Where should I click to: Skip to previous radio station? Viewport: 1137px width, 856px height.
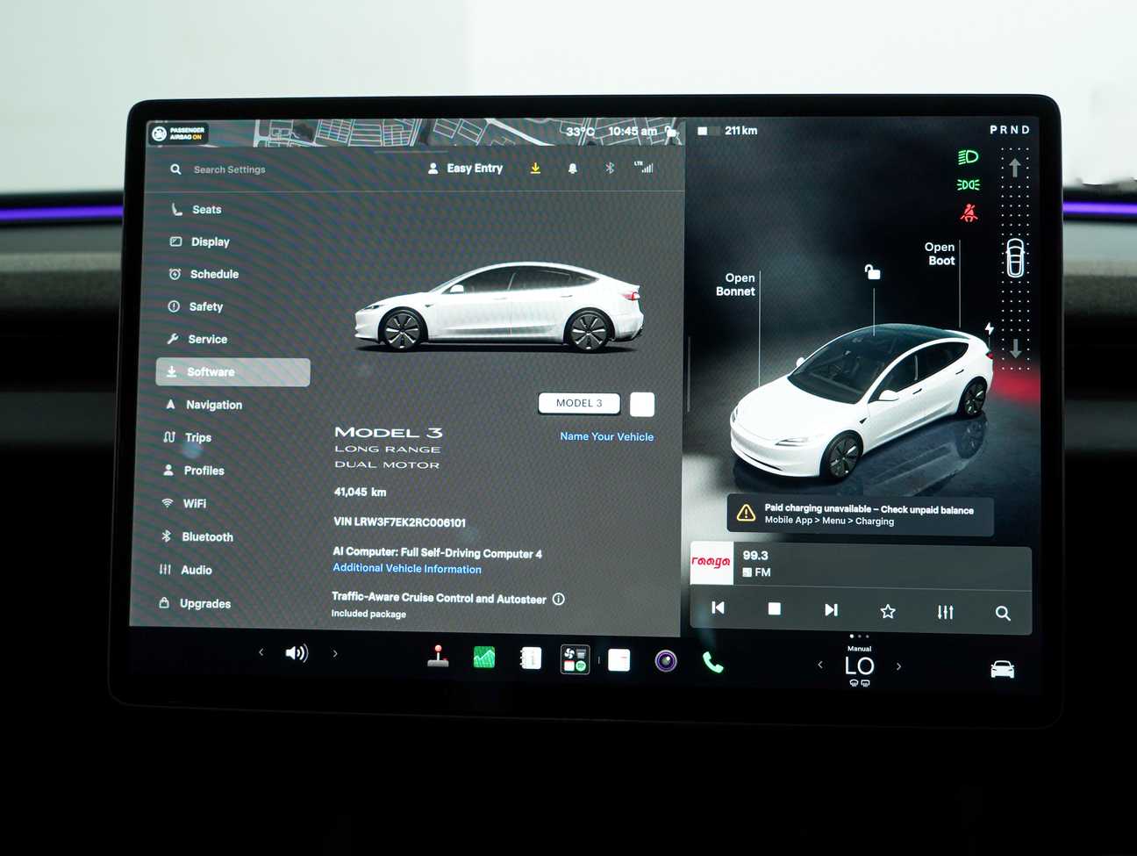click(718, 608)
